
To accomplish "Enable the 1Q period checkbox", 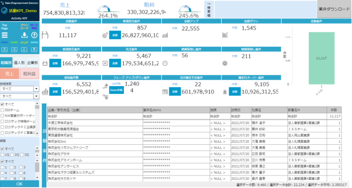I will (x=3, y=155).
